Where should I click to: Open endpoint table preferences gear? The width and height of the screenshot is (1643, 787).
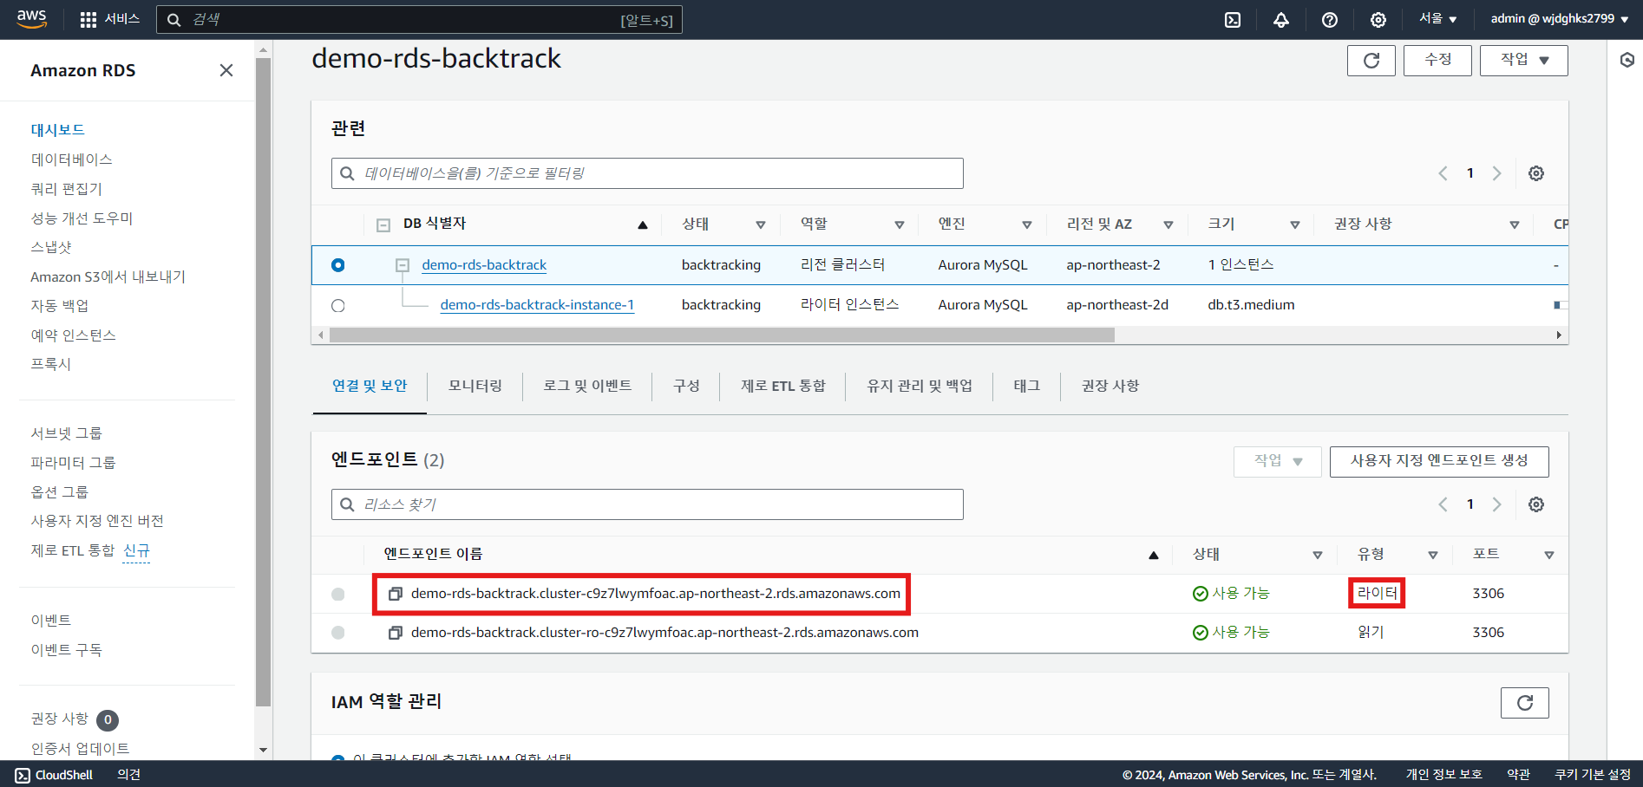(x=1536, y=504)
